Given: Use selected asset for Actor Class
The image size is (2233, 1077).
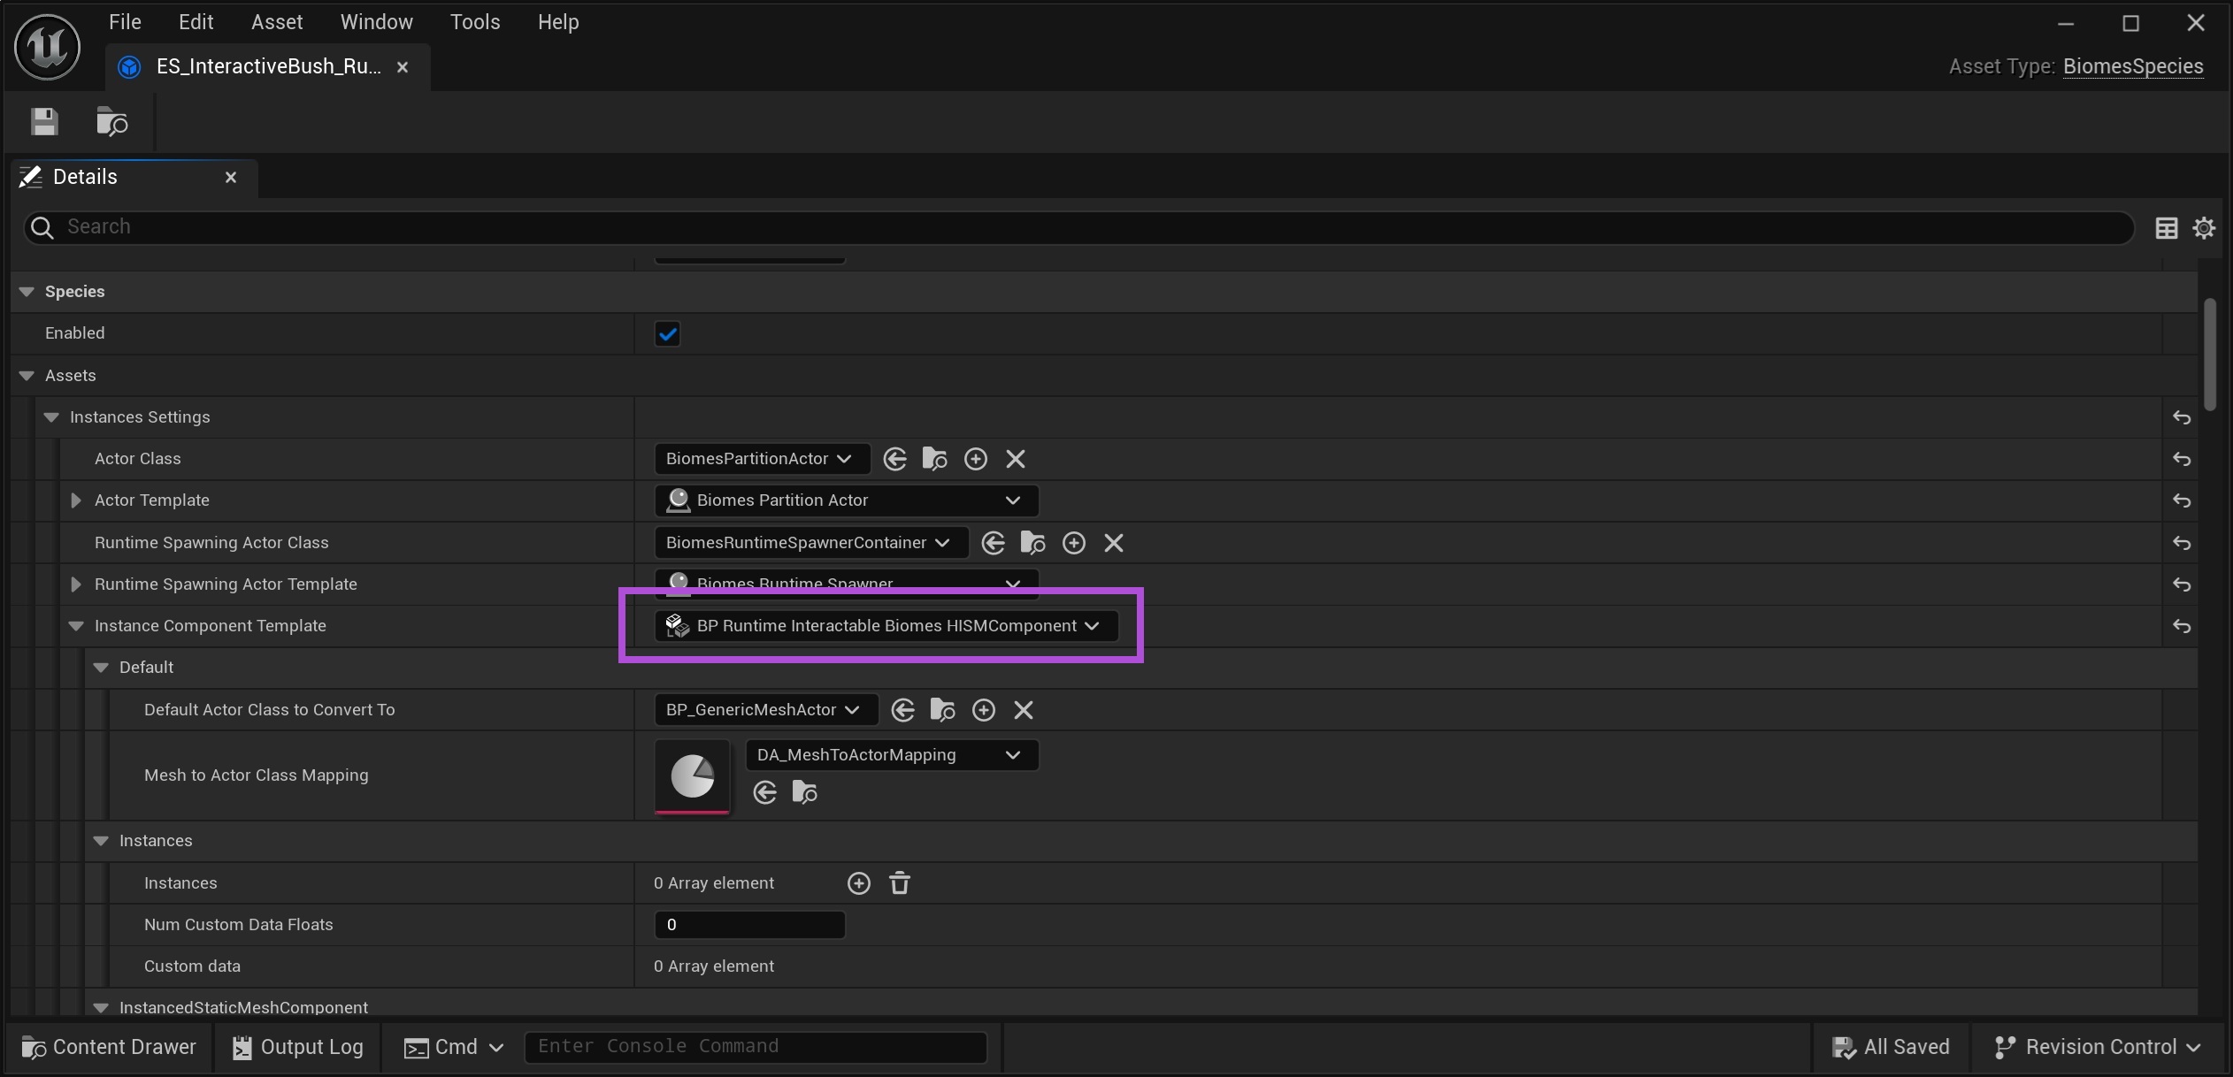Looking at the screenshot, I should pos(895,459).
